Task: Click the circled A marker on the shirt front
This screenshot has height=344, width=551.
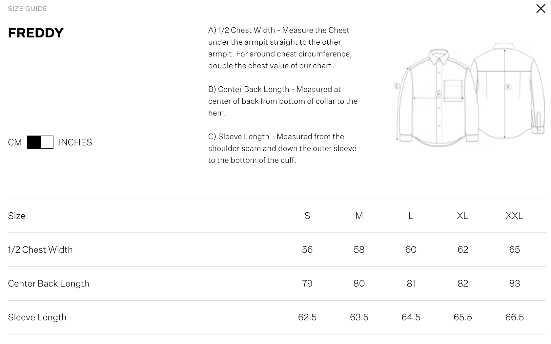Action: [x=438, y=94]
